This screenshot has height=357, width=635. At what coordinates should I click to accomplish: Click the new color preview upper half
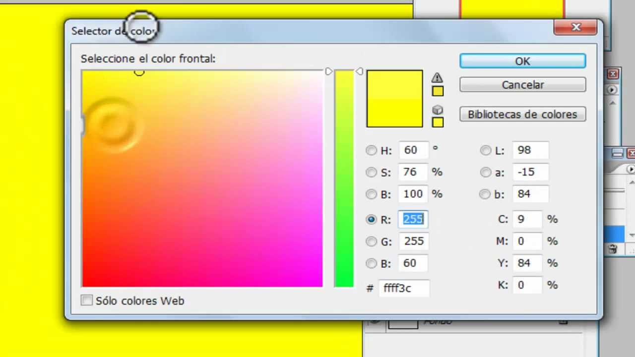pos(394,85)
